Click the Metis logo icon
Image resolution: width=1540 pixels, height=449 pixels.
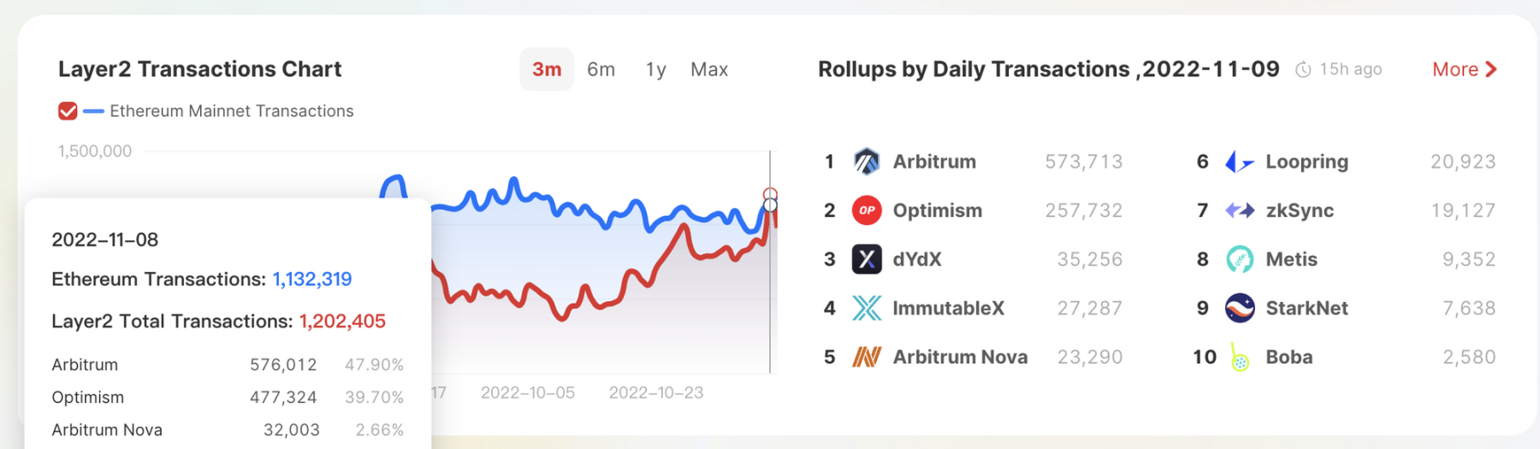pos(1240,259)
